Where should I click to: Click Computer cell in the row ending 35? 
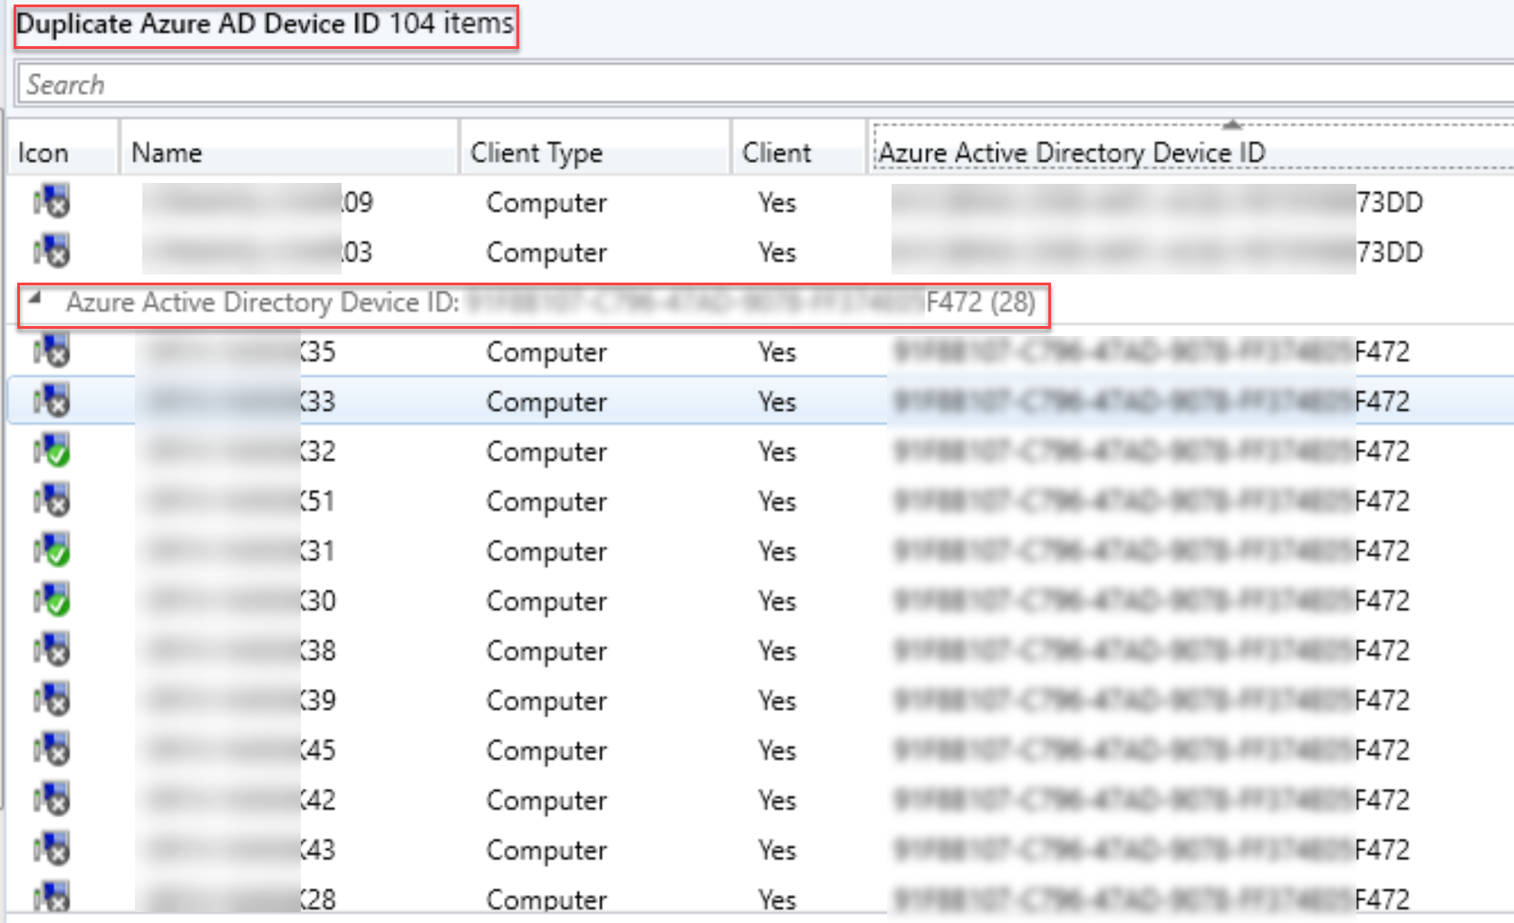(546, 352)
